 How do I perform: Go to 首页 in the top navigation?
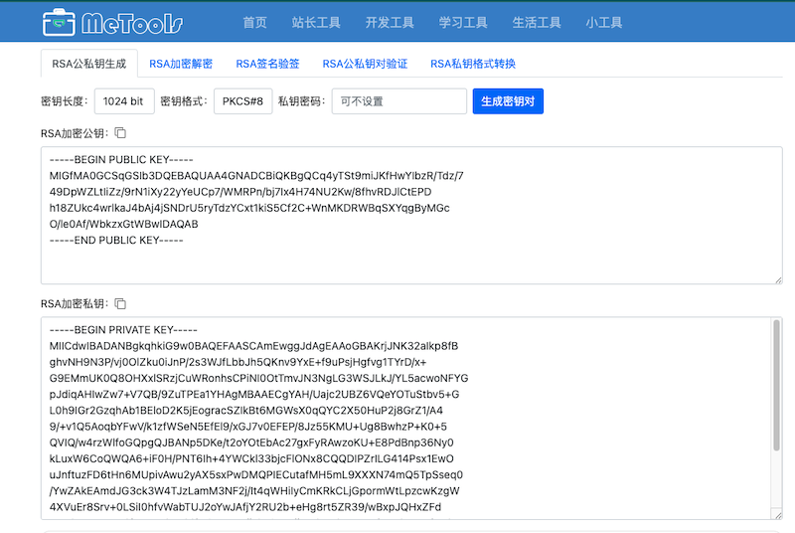pyautogui.click(x=254, y=23)
